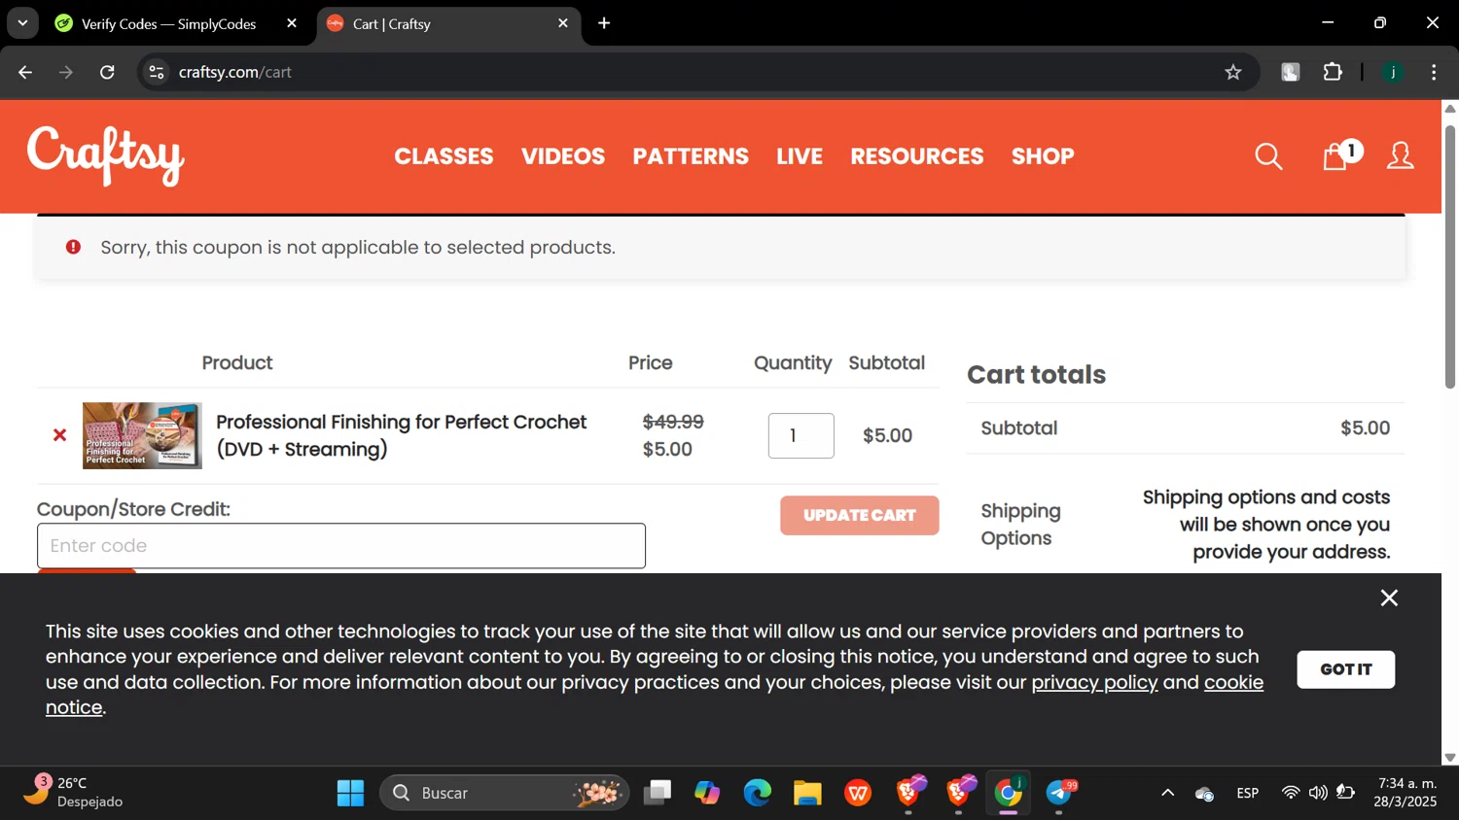
Task: Open tab search dropdown arrow
Action: 22,23
